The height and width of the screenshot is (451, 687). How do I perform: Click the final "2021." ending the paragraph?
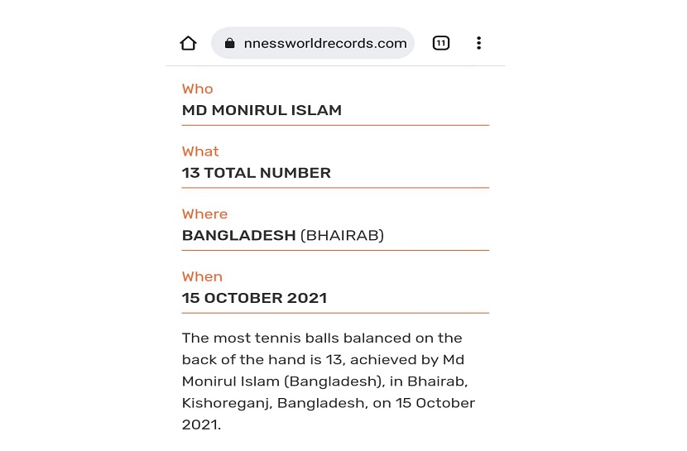[x=201, y=425]
